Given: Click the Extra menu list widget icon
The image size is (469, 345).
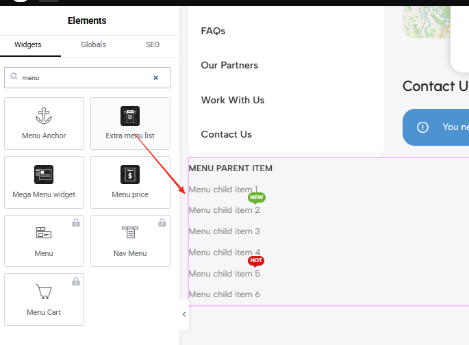Looking at the screenshot, I should pyautogui.click(x=130, y=116).
